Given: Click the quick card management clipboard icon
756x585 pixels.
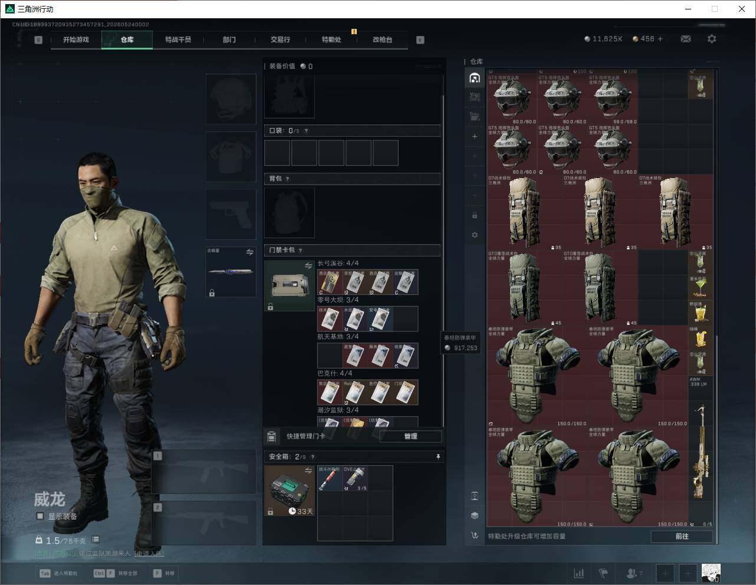Looking at the screenshot, I should point(272,436).
